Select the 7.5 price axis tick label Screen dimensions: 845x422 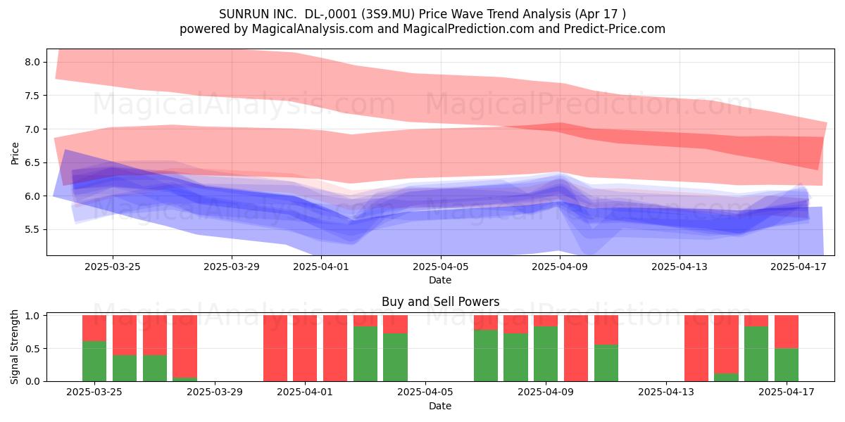point(32,96)
